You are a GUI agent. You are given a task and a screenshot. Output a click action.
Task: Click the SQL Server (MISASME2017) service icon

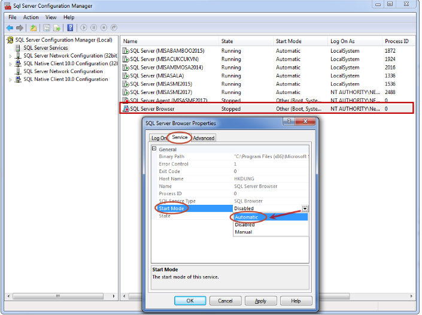(126, 92)
